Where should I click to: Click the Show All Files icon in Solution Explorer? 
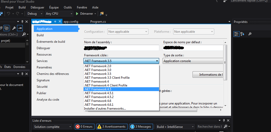tap(6, 28)
